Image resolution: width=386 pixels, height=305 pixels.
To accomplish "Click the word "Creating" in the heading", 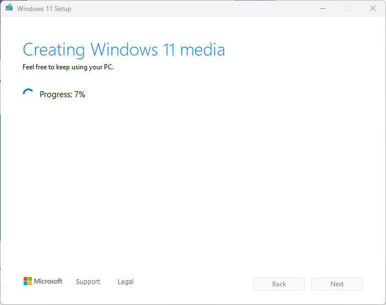I will click(54, 50).
